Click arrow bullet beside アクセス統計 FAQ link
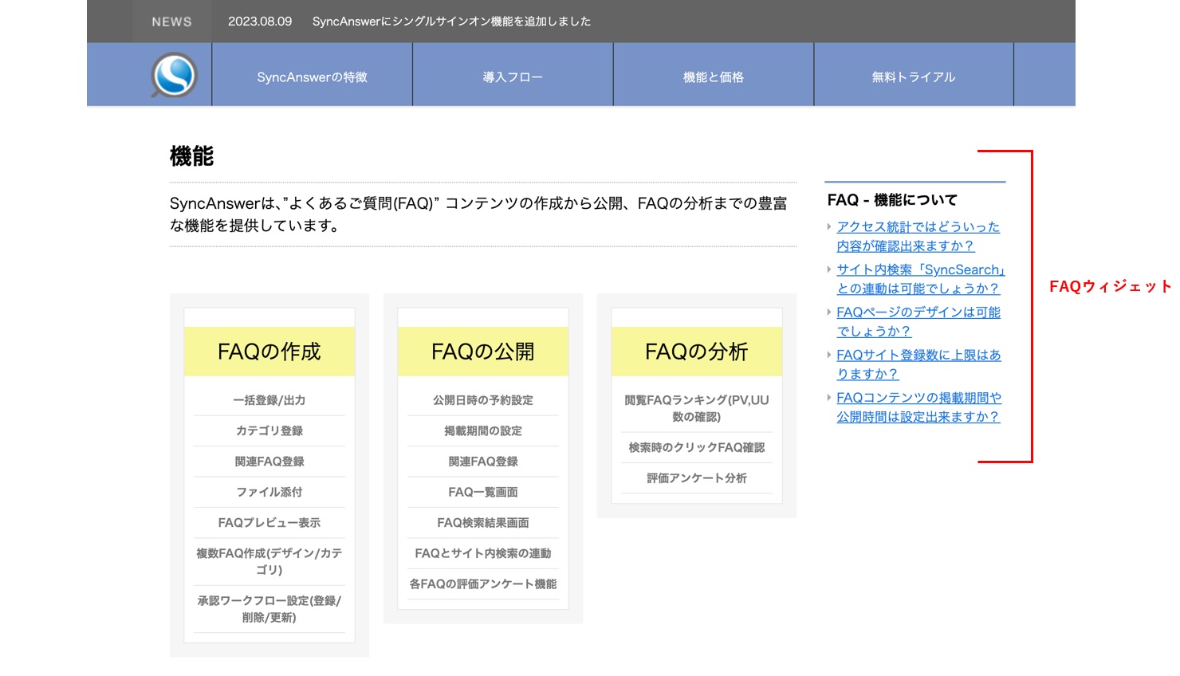 point(829,227)
